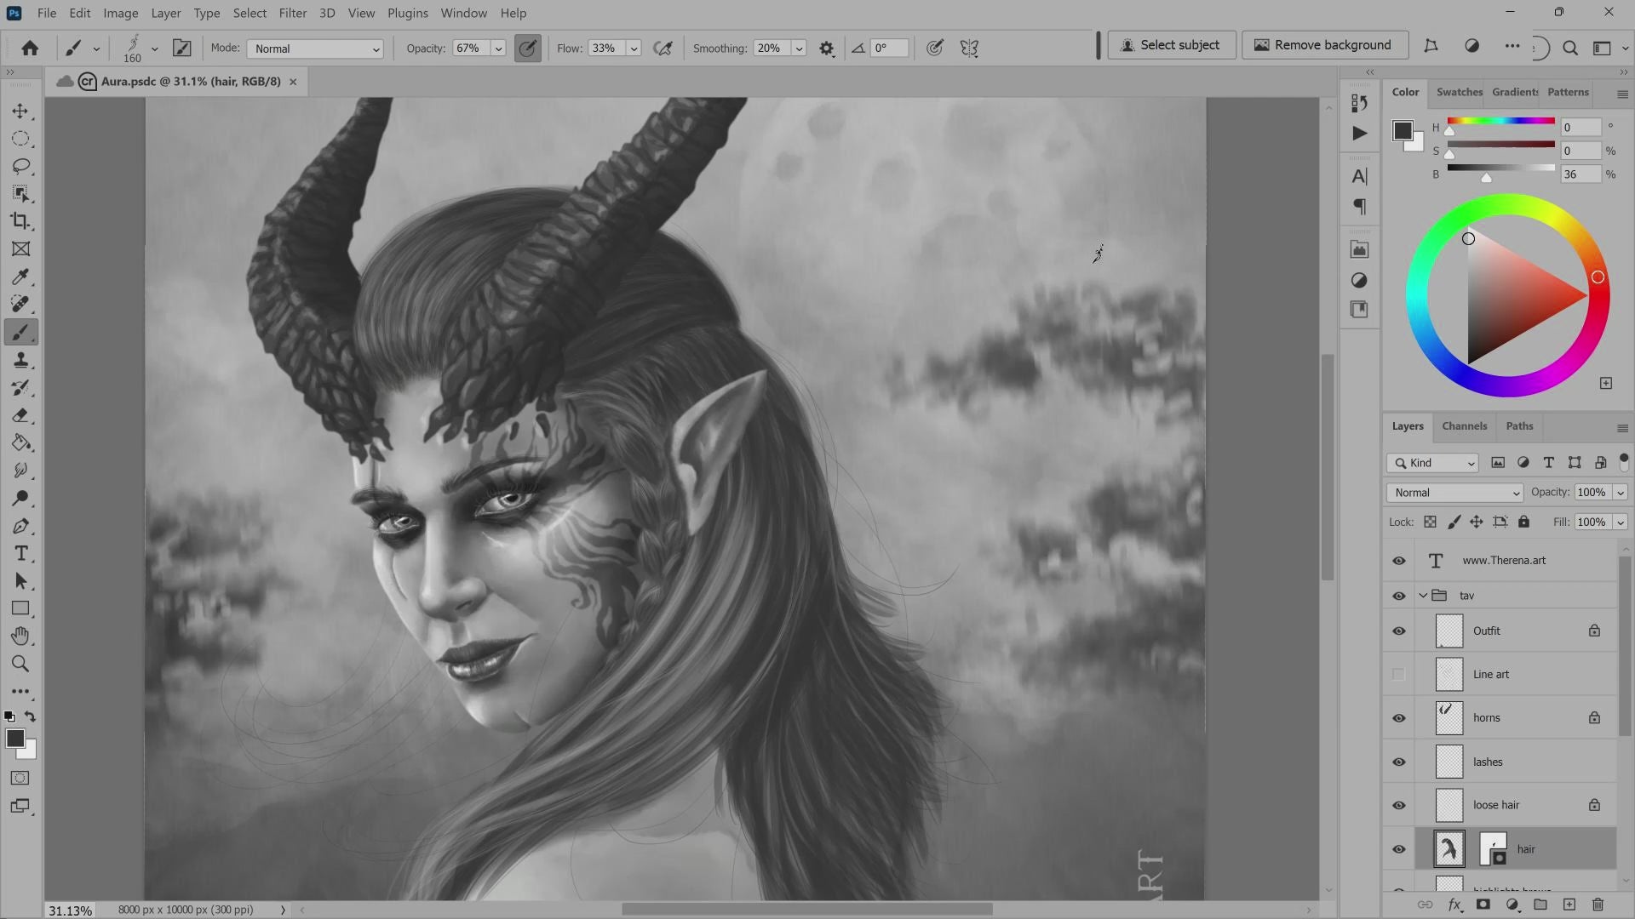Open the brush preset picker arrow
Screen dimensions: 1635x919
point(154,49)
